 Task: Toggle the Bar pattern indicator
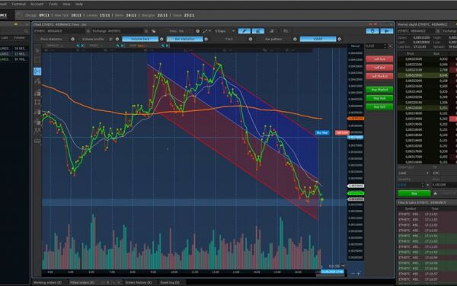[x=273, y=39]
